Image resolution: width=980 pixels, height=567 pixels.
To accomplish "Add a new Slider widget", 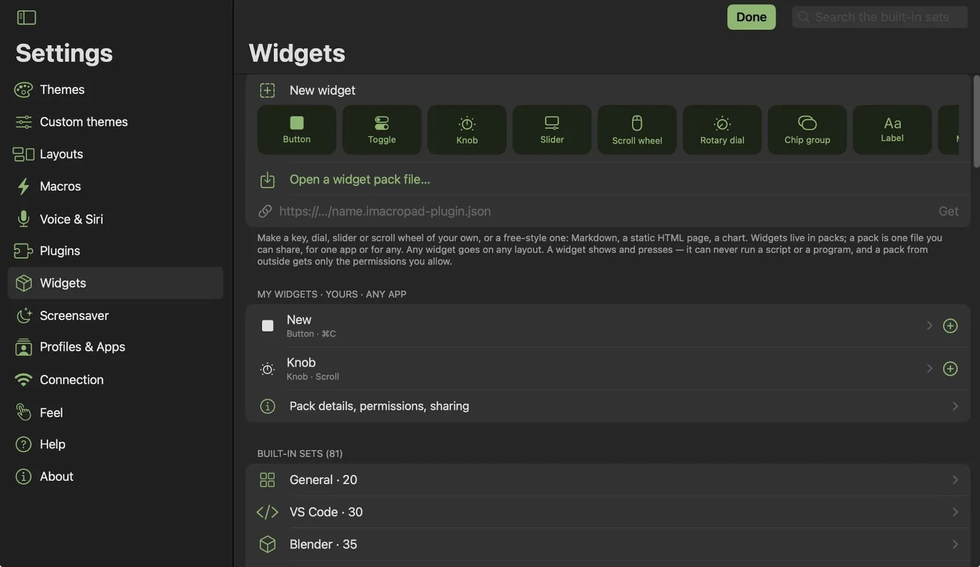I will click(x=552, y=130).
